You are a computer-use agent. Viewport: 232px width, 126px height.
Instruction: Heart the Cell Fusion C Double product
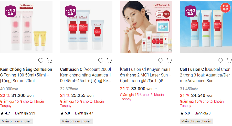coord(220,61)
